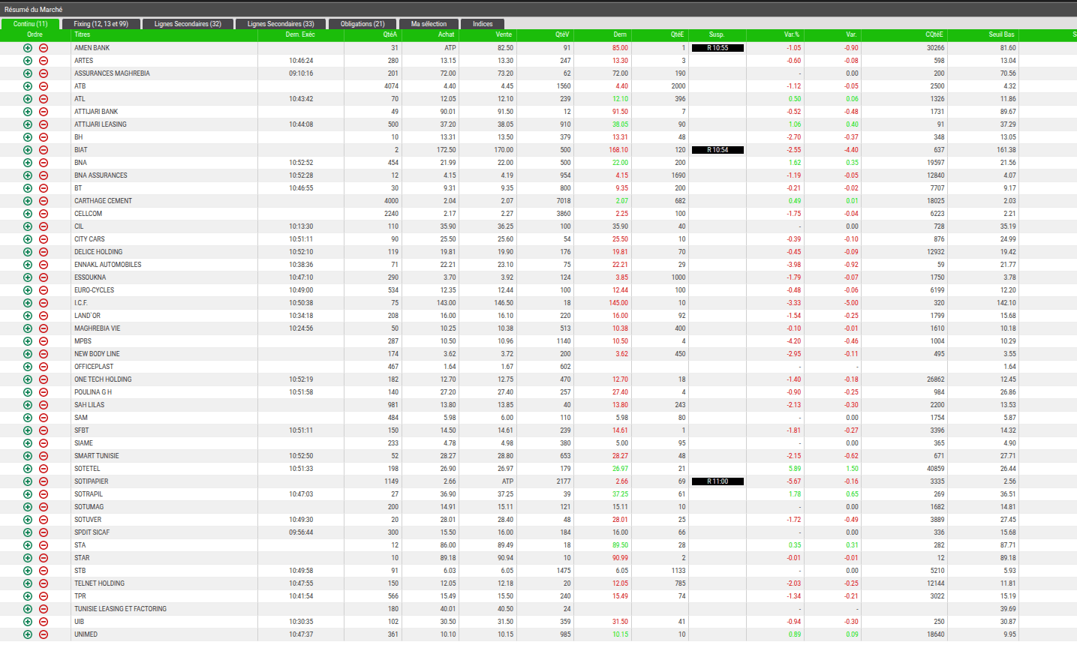Click the CQtéE column header

(934, 34)
